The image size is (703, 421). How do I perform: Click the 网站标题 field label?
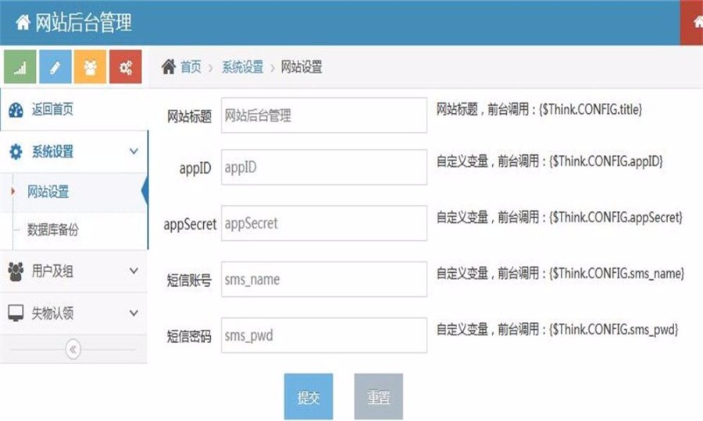point(189,116)
